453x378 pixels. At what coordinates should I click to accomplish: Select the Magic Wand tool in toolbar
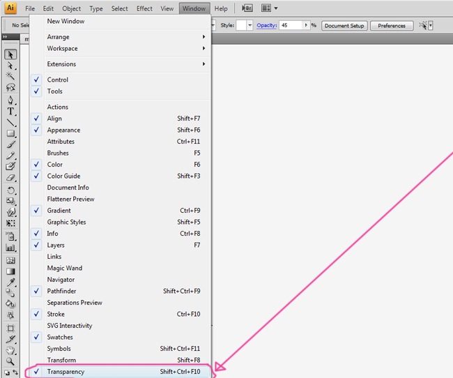(11, 77)
